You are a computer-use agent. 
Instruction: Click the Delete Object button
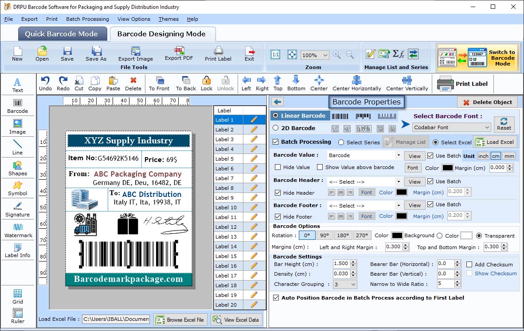coord(487,102)
